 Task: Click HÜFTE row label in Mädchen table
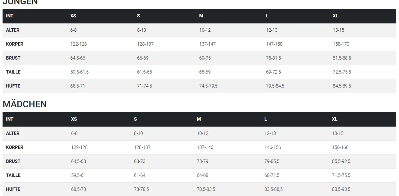(x=13, y=189)
